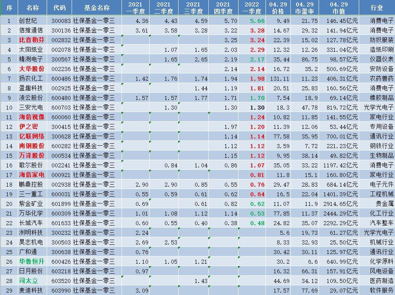Select the 2021 四季度 column header
Viewport: 395px width, 295px height.
[x=223, y=8]
